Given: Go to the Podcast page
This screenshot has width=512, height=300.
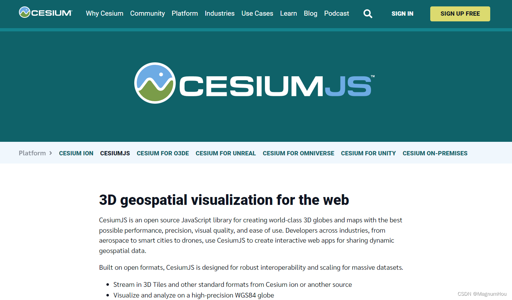Looking at the screenshot, I should (x=336, y=14).
